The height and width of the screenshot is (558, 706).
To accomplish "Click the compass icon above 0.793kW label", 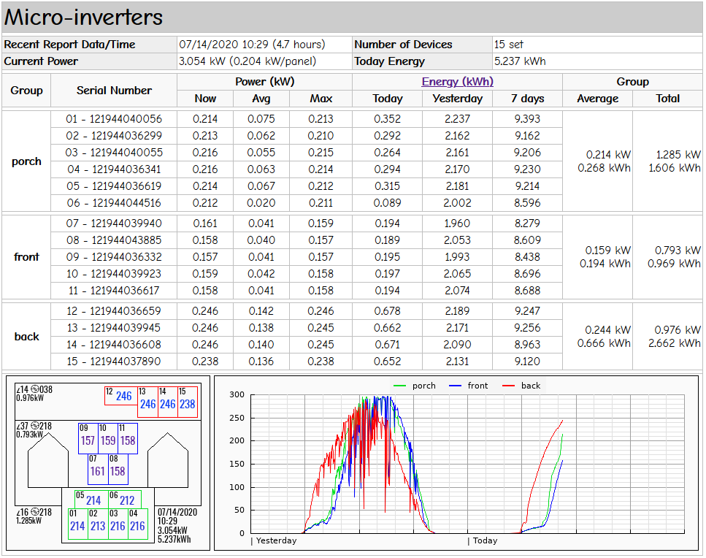I will coord(34,426).
